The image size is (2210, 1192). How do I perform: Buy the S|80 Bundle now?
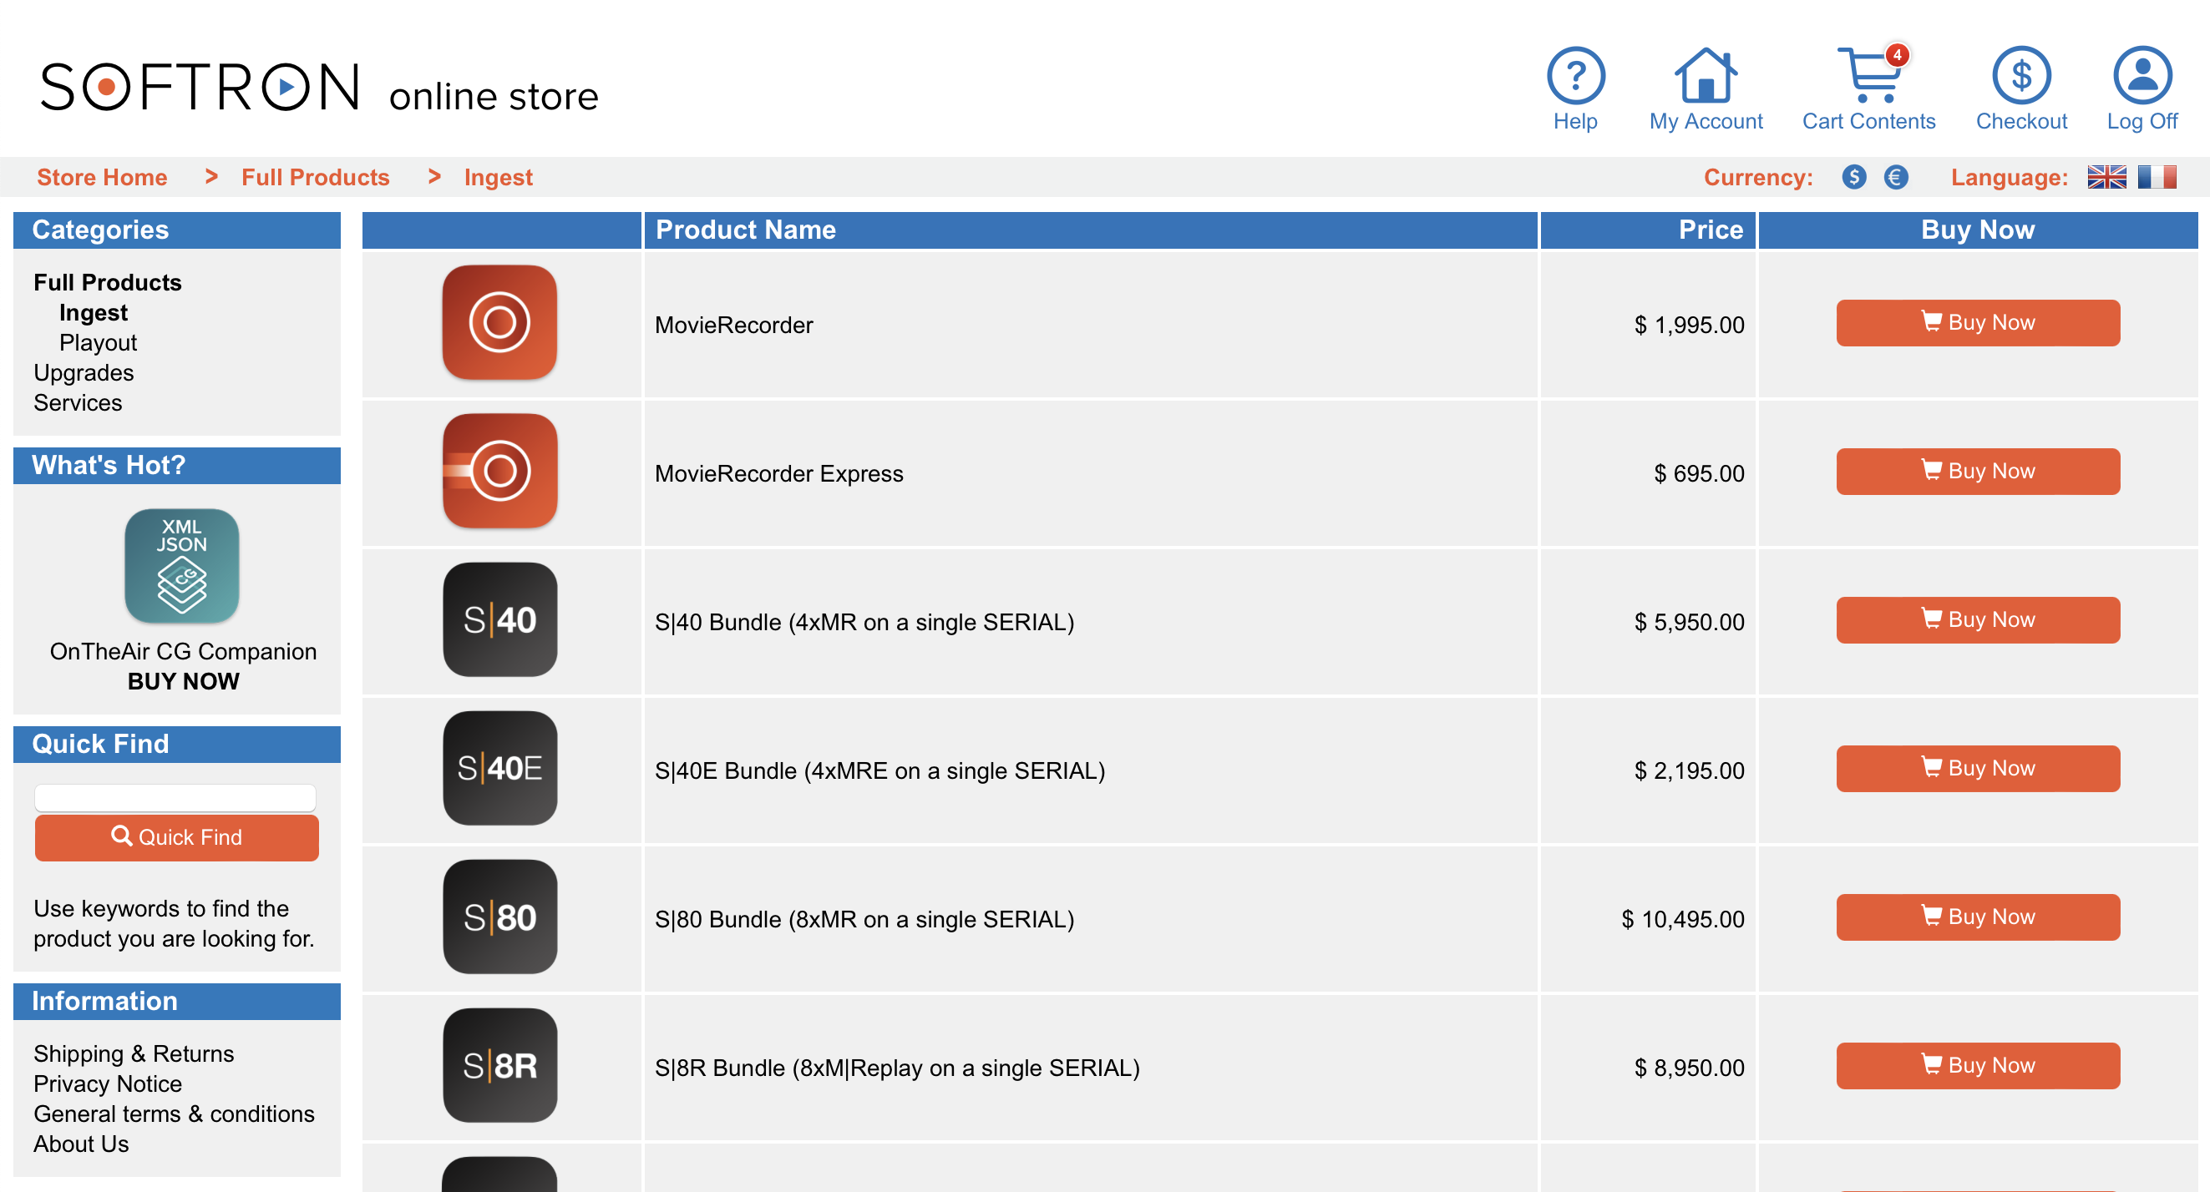(1978, 917)
